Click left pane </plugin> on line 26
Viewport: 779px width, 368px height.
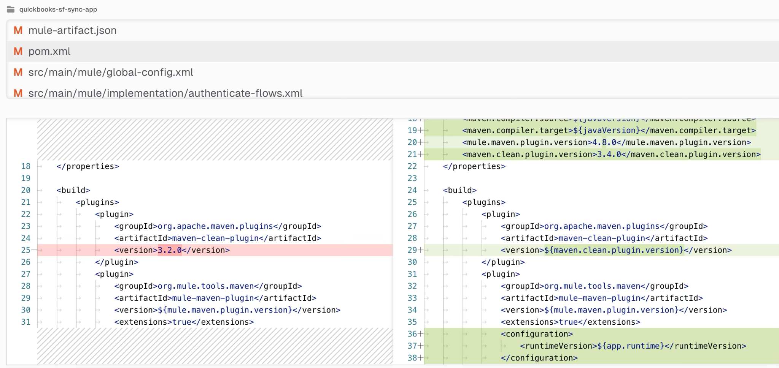(117, 262)
